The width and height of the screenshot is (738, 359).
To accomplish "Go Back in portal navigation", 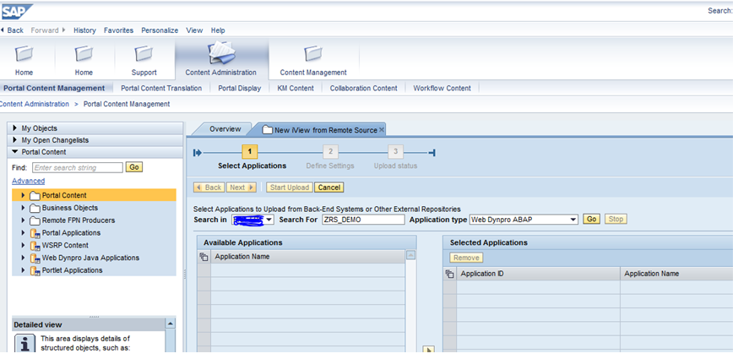I will click(13, 30).
